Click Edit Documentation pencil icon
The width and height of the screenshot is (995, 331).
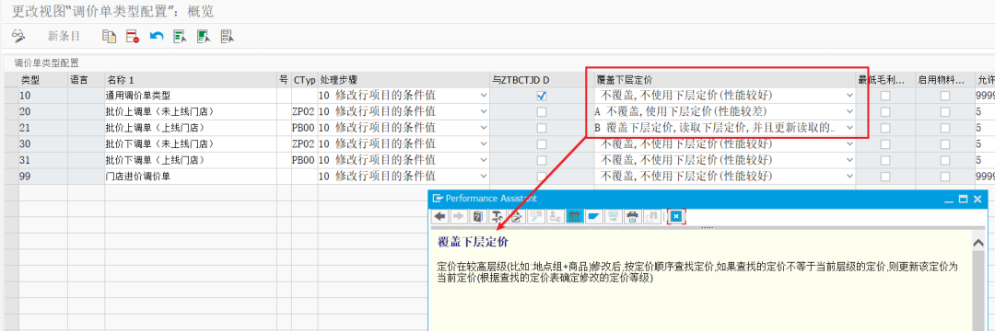[x=517, y=216]
